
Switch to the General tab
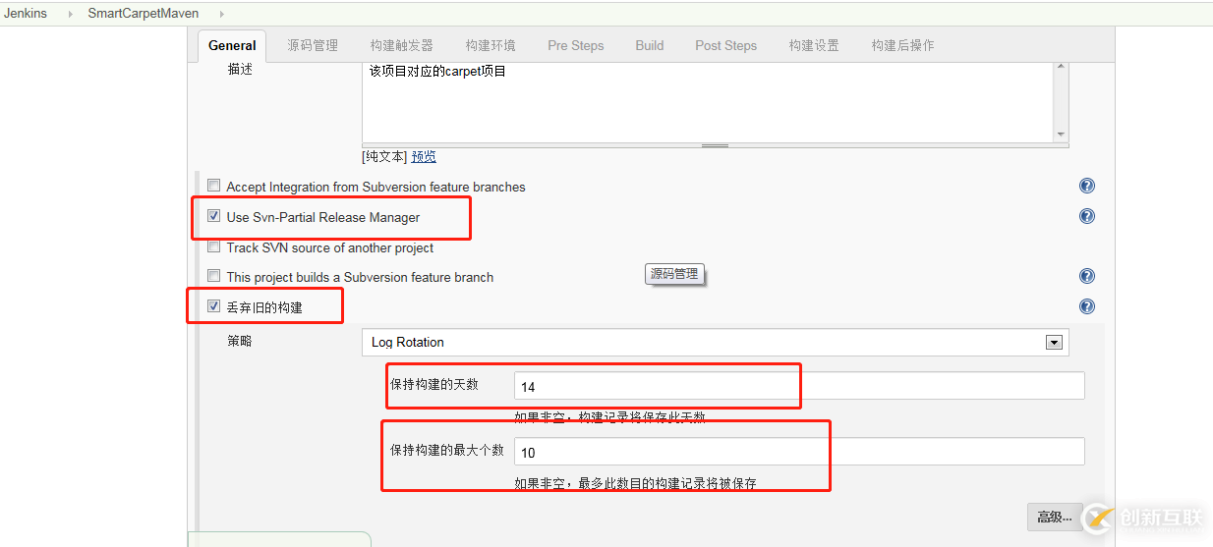(232, 45)
